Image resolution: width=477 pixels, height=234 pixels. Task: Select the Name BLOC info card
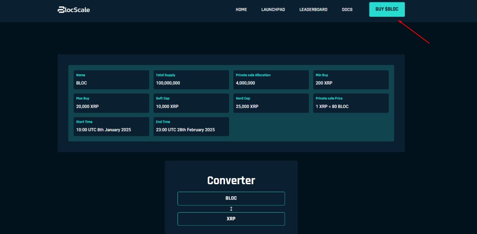click(x=111, y=80)
